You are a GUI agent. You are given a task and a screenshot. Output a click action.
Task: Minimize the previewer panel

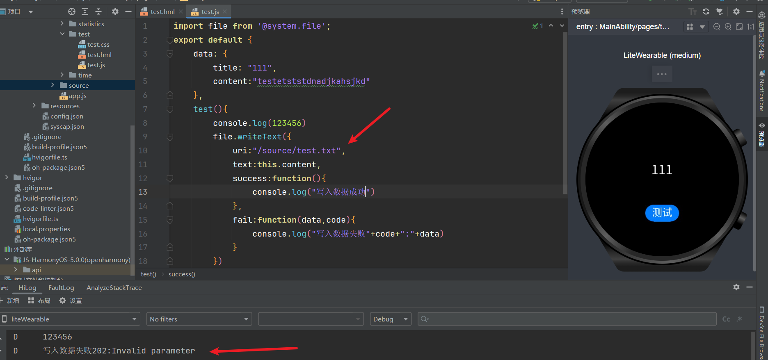click(x=750, y=11)
